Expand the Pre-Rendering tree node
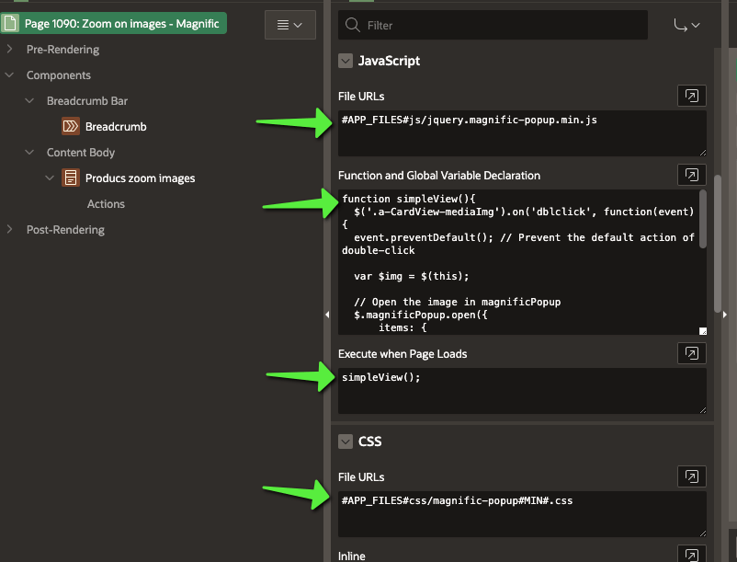Screen dimensions: 737x562 [9, 50]
